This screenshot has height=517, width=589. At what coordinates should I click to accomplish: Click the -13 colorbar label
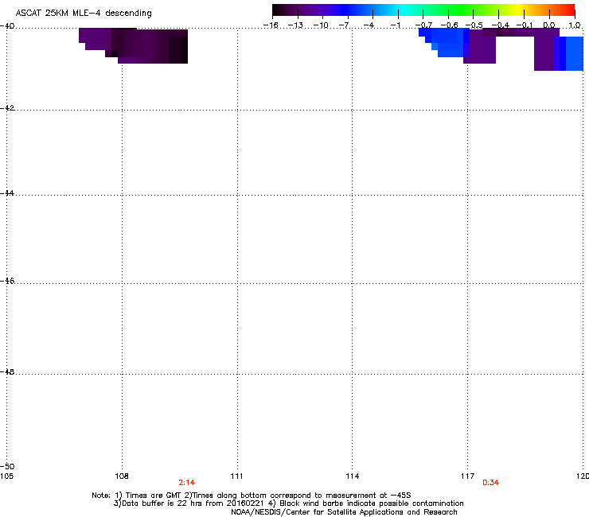295,25
